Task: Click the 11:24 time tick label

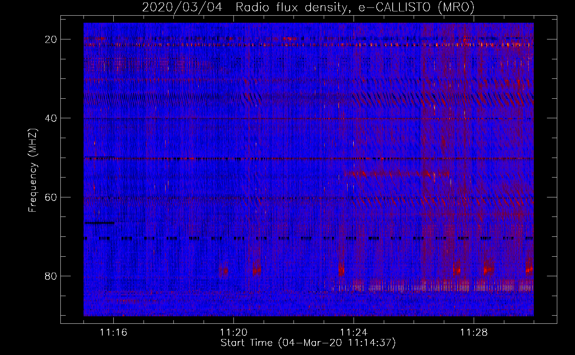Action: click(354, 333)
